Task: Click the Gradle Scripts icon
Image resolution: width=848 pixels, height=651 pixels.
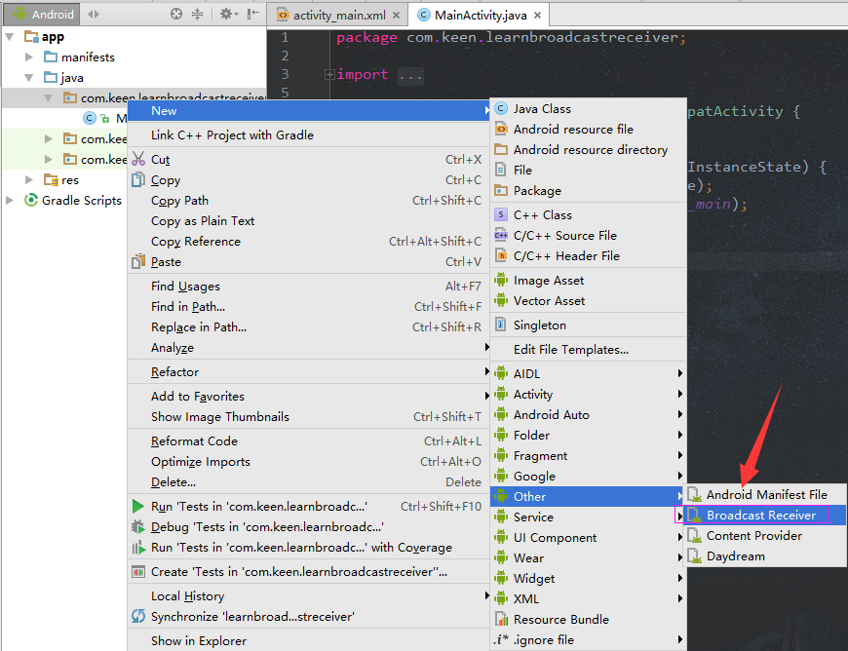Action: 31,200
